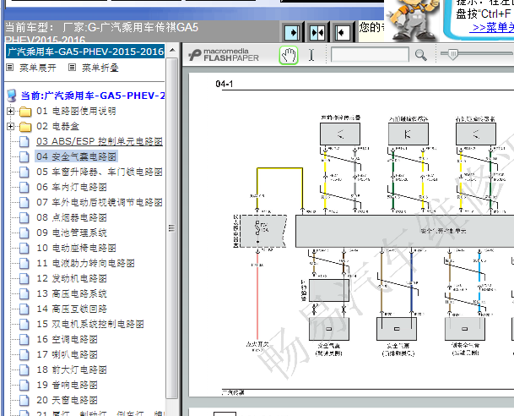Image resolution: width=514 pixels, height=416 pixels.
Task: Open 03 ABS/ESP 控制单元电路图
Action: 100,141
